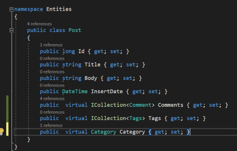Show 0 references above Tags property

(52, 112)
